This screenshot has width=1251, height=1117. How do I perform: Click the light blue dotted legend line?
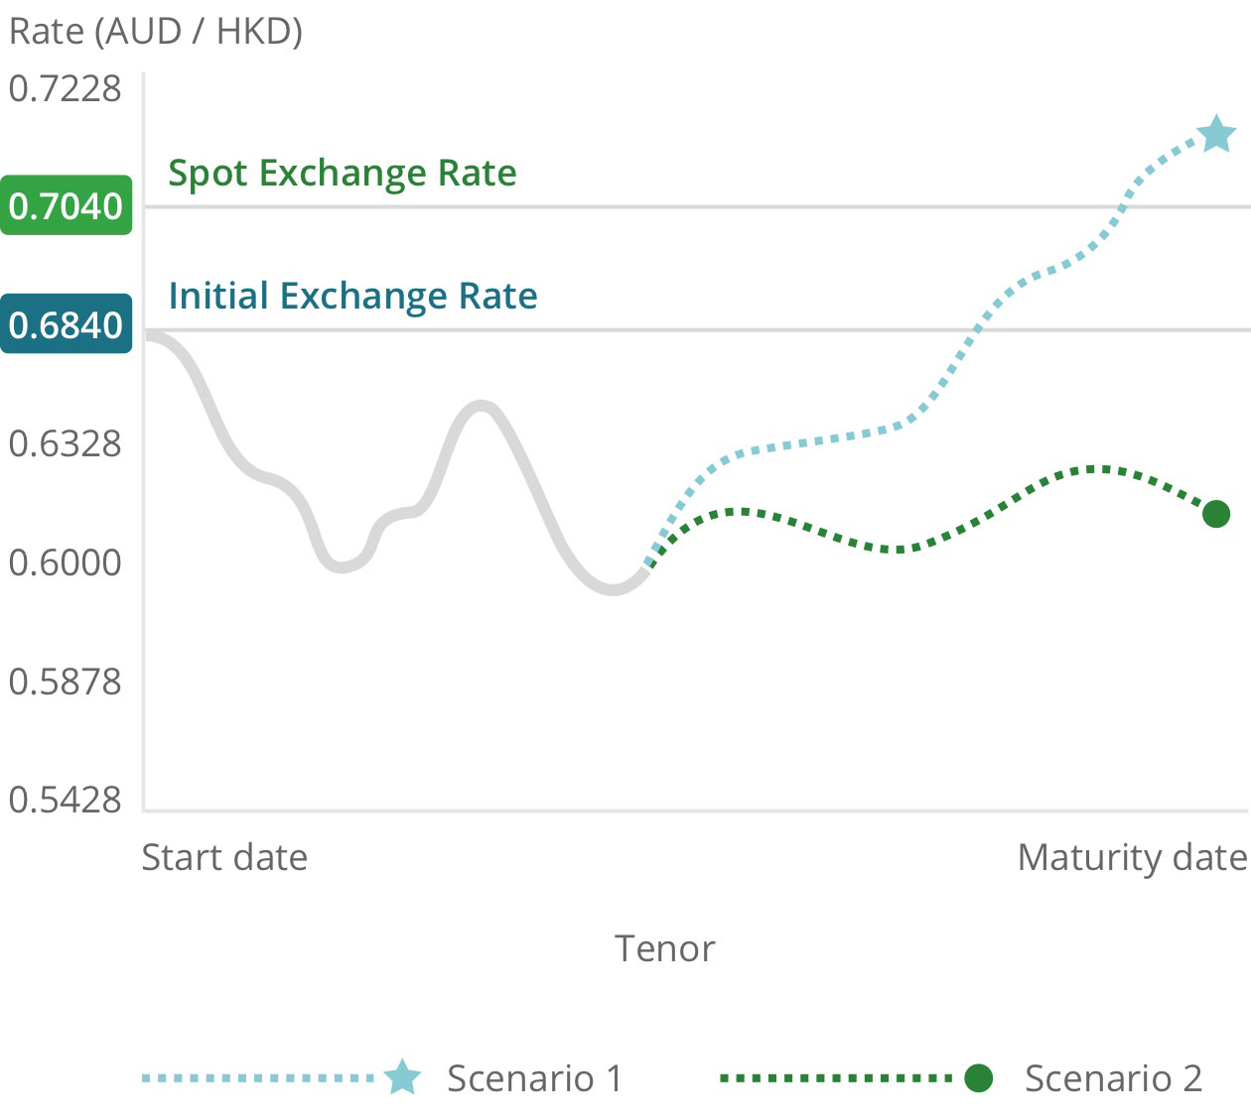[258, 1077]
